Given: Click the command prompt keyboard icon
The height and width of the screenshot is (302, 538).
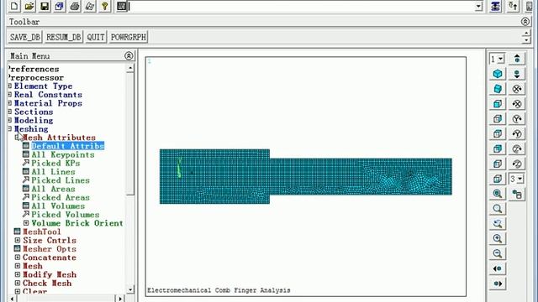Looking at the screenshot, I should tap(121, 6).
